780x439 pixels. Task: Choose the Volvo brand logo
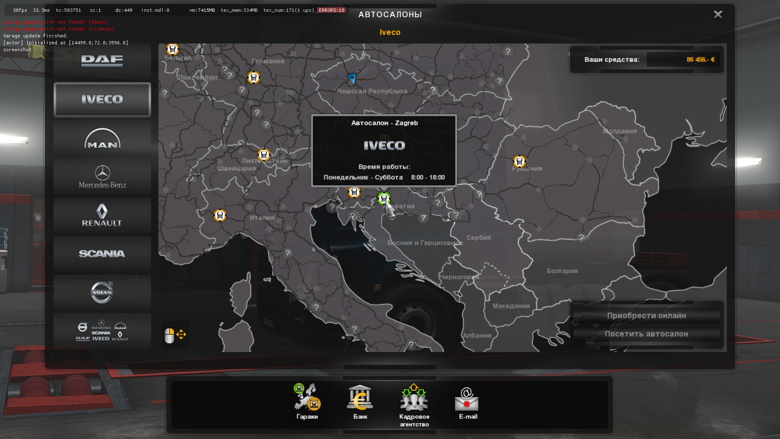102,292
